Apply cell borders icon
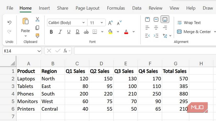216x121 pixels. (95, 32)
